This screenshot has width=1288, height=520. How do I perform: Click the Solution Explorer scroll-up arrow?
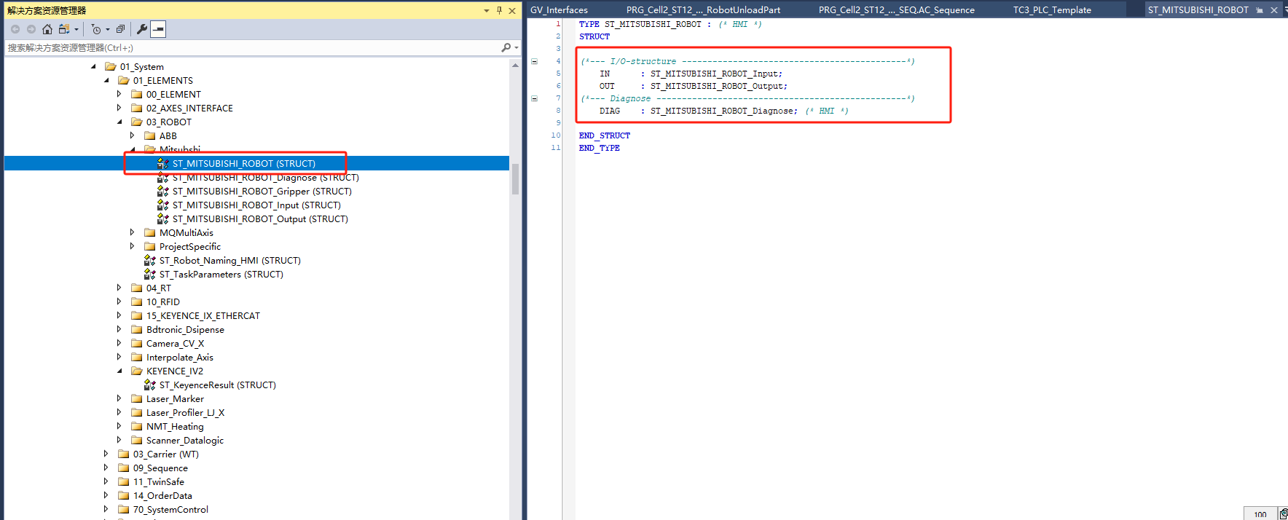[515, 65]
